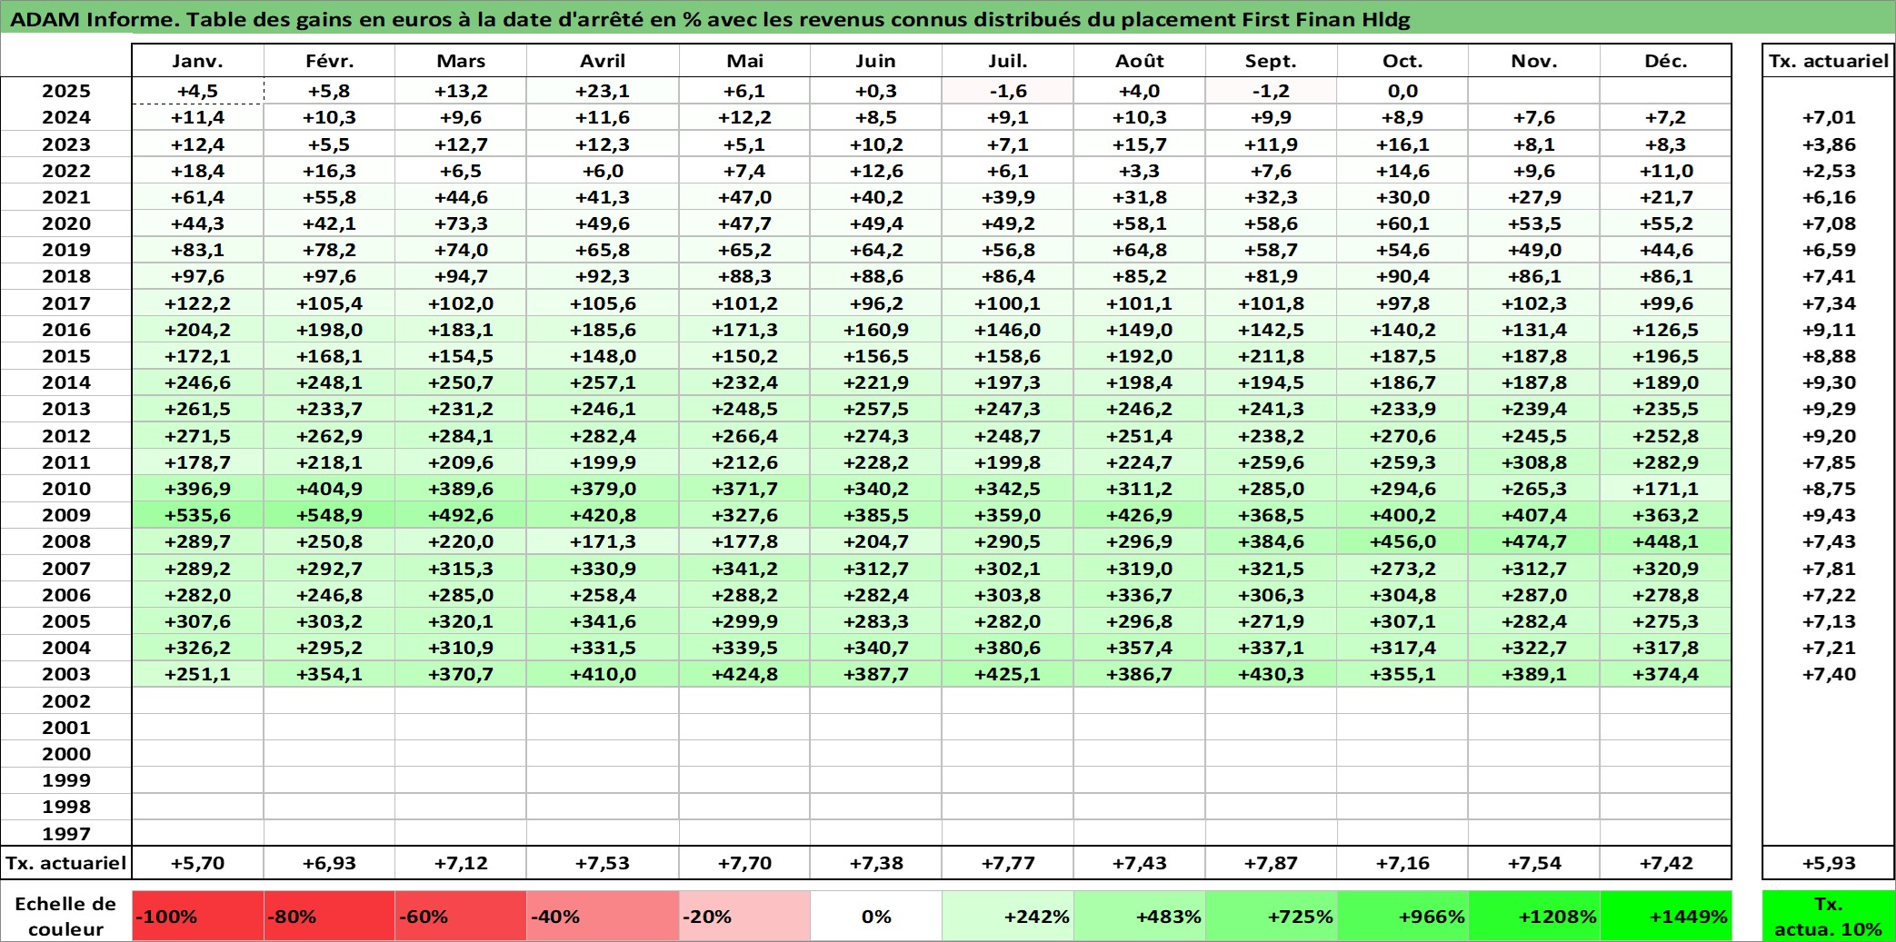Click the 'Echelle de couleur' label

[x=66, y=916]
